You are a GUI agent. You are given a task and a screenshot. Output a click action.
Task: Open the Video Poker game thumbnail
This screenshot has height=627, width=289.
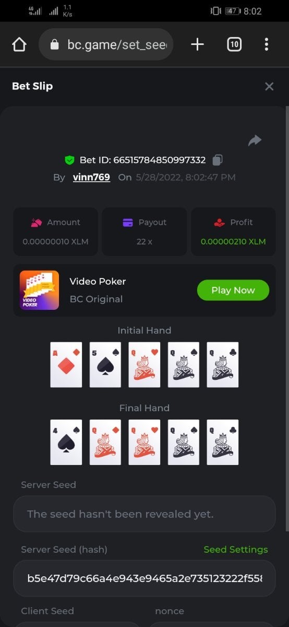click(x=39, y=290)
